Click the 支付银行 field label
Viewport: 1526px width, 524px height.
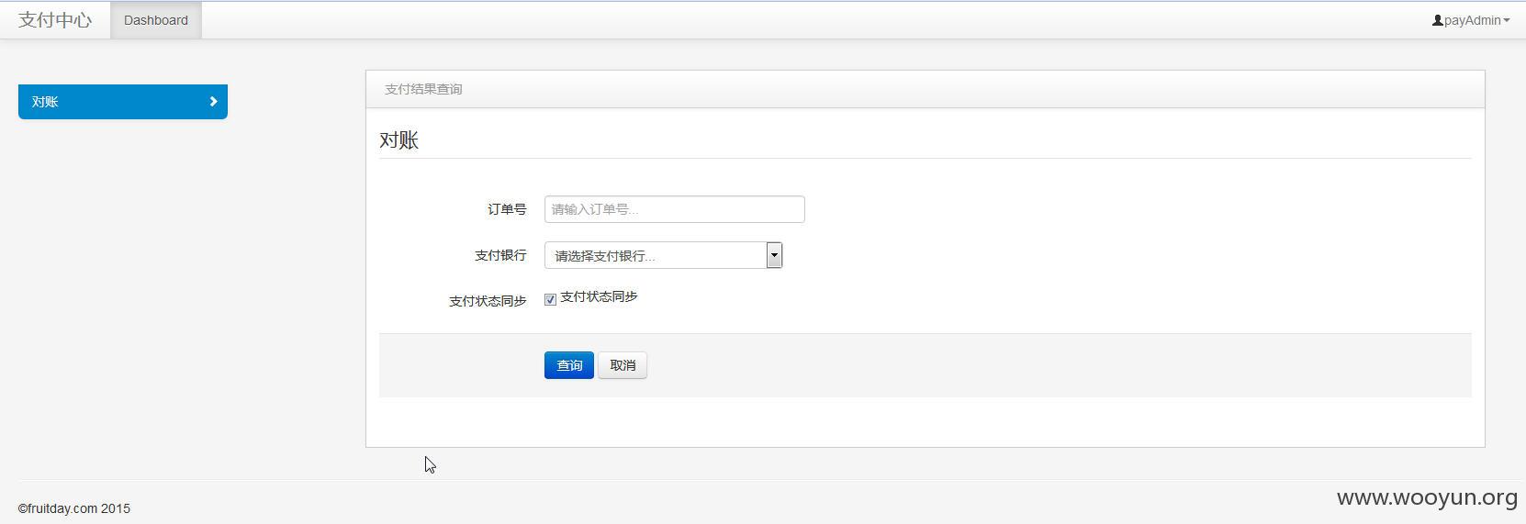pos(500,255)
